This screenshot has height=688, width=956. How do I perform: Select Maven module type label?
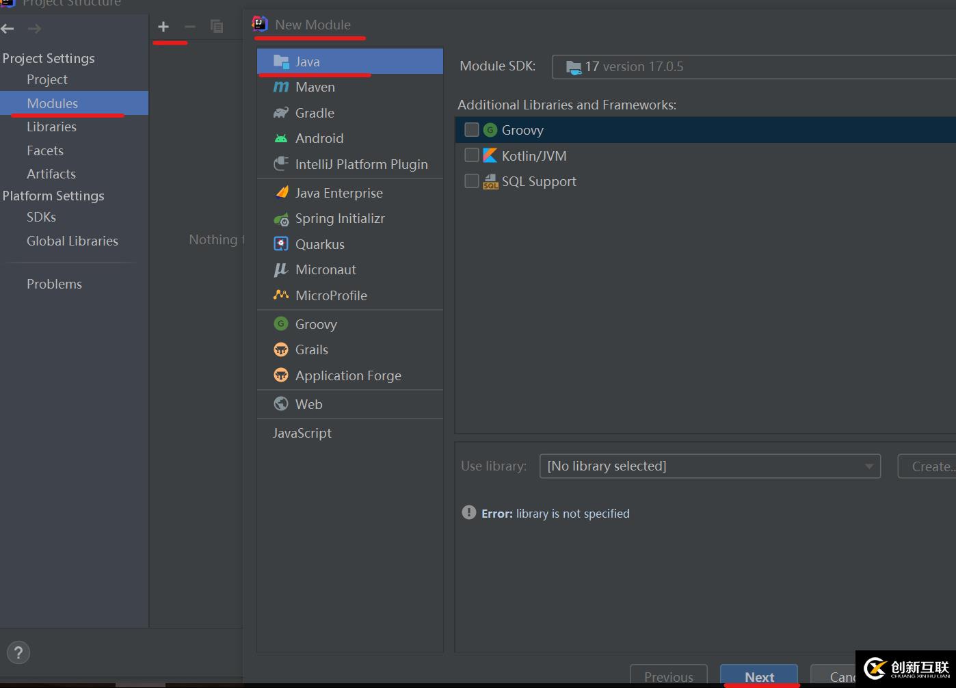coord(315,87)
